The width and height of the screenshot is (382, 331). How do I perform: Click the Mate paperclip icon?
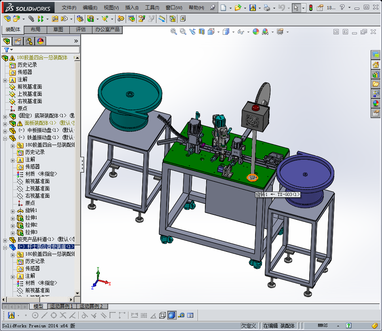(x=31, y=19)
